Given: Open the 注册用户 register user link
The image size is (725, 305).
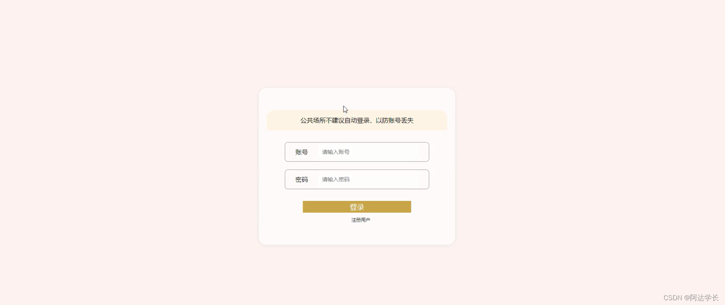Looking at the screenshot, I should tap(360, 220).
